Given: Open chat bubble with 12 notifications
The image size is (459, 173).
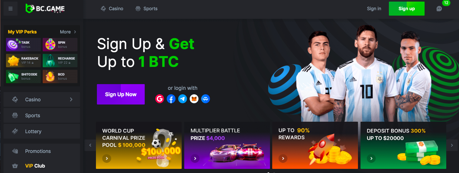Looking at the screenshot, I should [439, 9].
